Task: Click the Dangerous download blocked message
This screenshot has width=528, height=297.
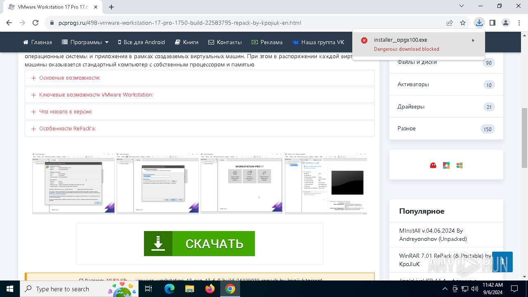Action: [x=406, y=49]
